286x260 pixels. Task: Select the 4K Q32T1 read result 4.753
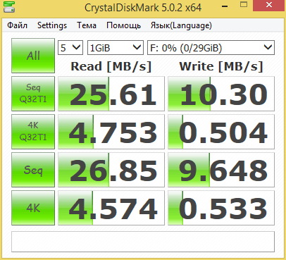coord(111,132)
